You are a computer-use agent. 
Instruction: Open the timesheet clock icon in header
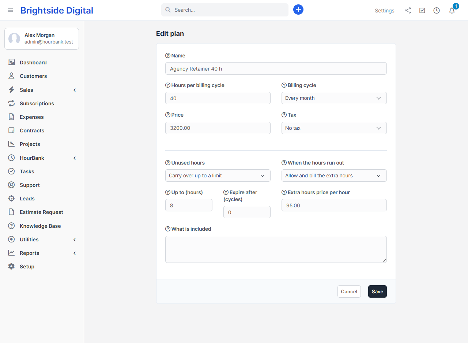(437, 11)
